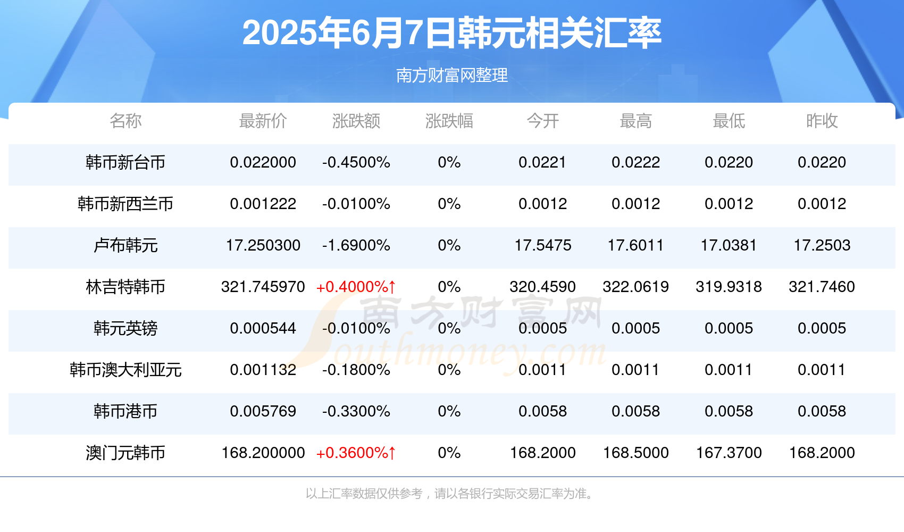Click the high price 0.0222
The width and height of the screenshot is (904, 532).
(635, 162)
